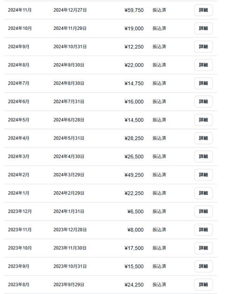Open 詳細 beside ¥28,250 amount
Image resolution: width=226 pixels, height=294 pixels.
coord(203,138)
